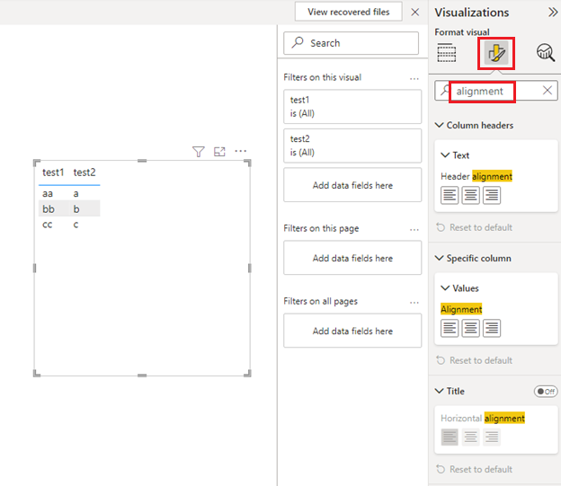Collapse the Text subsection
The width and height of the screenshot is (561, 486).
[445, 155]
